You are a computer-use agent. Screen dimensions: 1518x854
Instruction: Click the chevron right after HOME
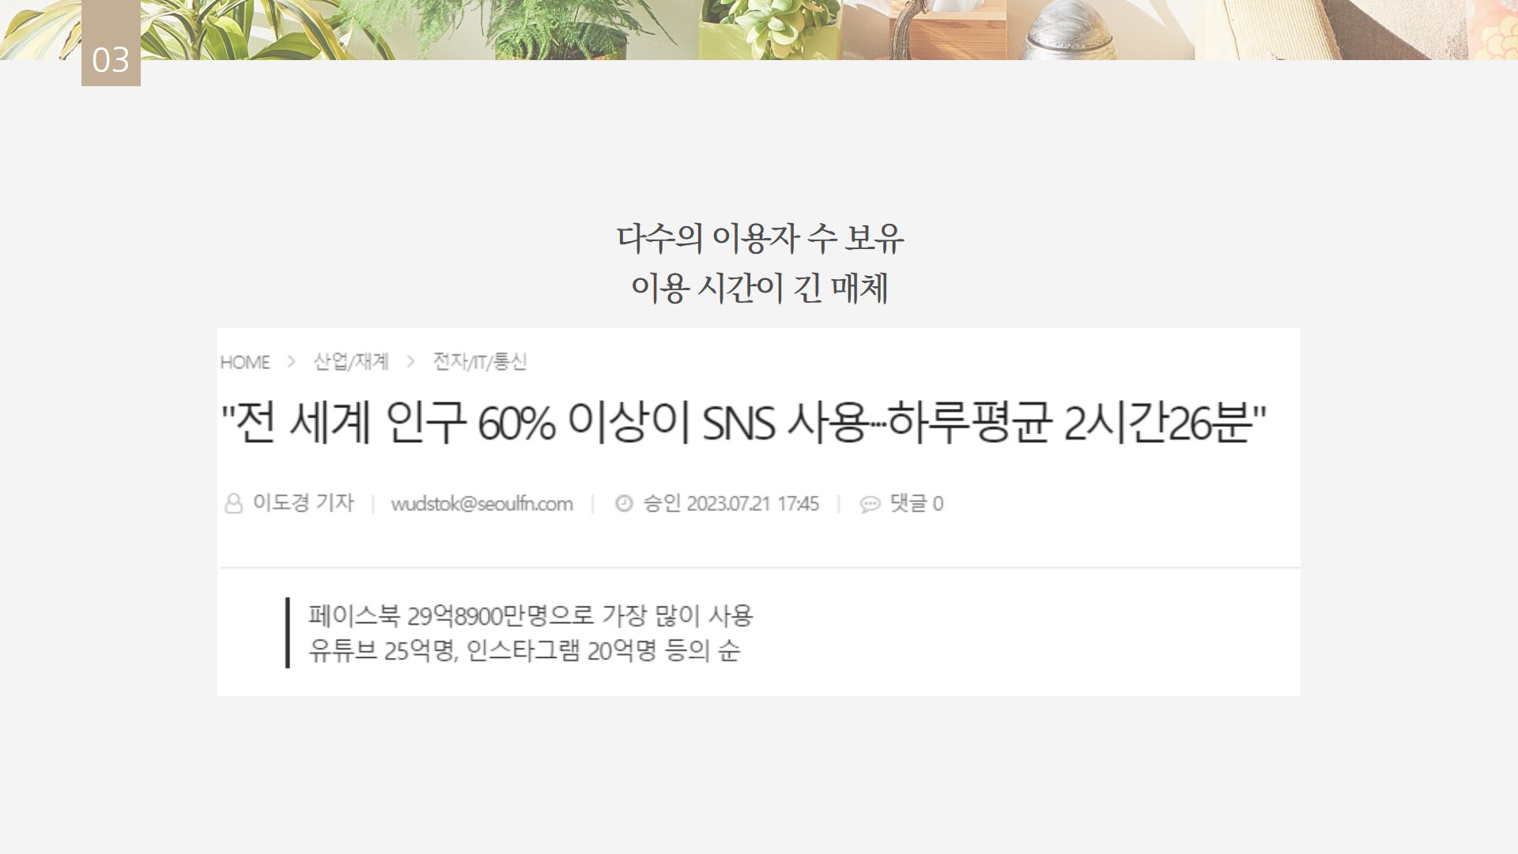click(x=291, y=361)
